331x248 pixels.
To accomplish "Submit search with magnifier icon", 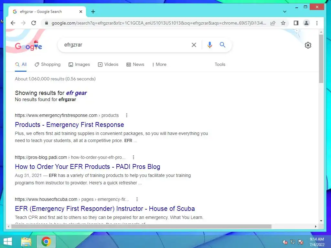I will (222, 45).
